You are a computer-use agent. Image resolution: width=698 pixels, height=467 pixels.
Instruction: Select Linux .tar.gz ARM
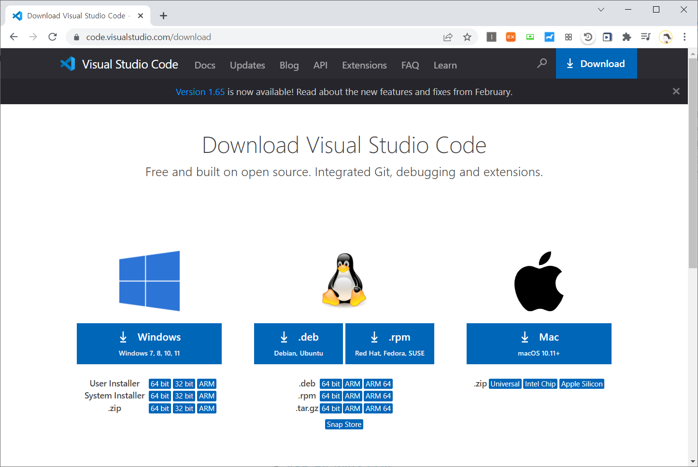353,409
